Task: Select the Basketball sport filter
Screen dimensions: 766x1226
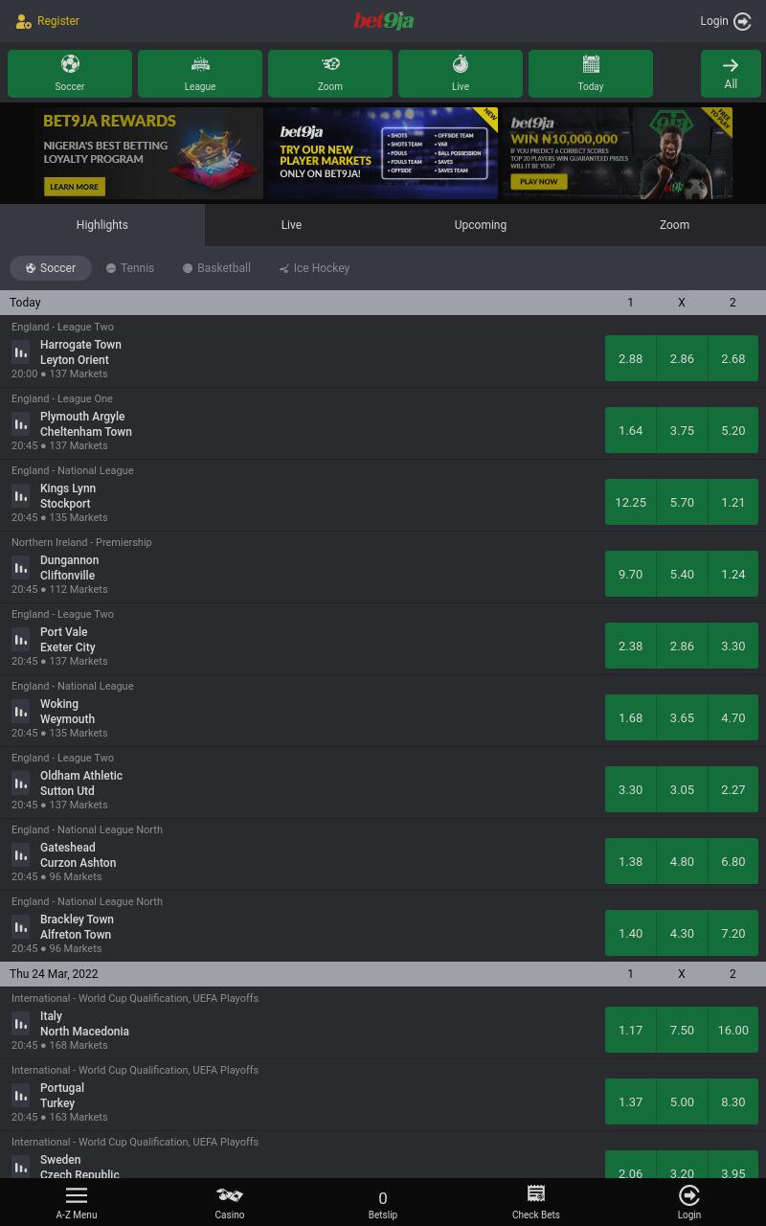Action: pos(216,268)
